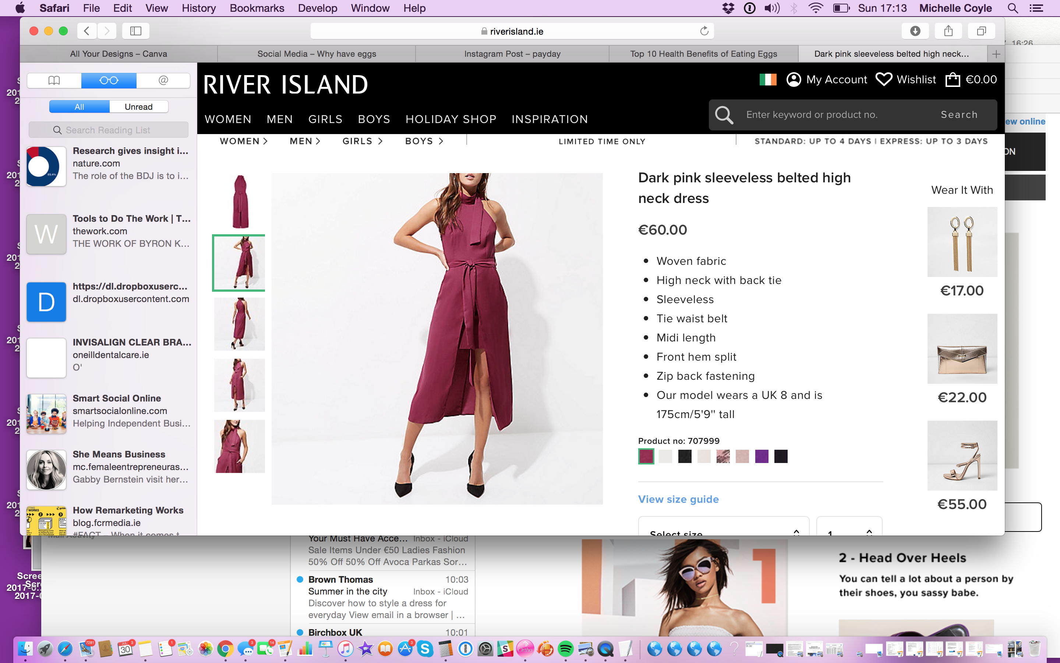Show All reading list items
Image resolution: width=1060 pixels, height=663 pixels.
pos(79,106)
